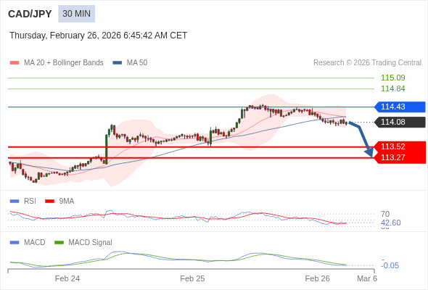The width and height of the screenshot is (428, 290).
Task: Click the RSI value 42.60
Action: (391, 223)
